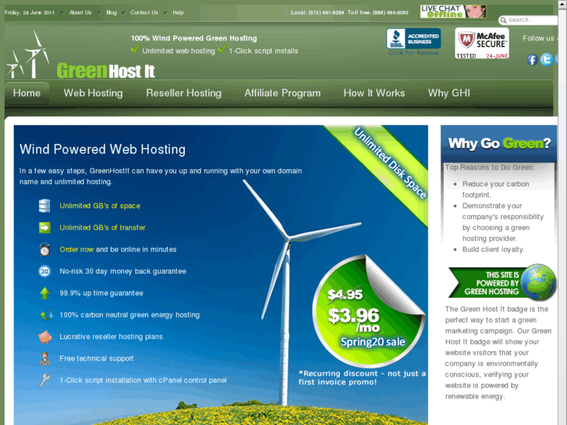
Task: Click the Local phone number
Action: click(317, 12)
